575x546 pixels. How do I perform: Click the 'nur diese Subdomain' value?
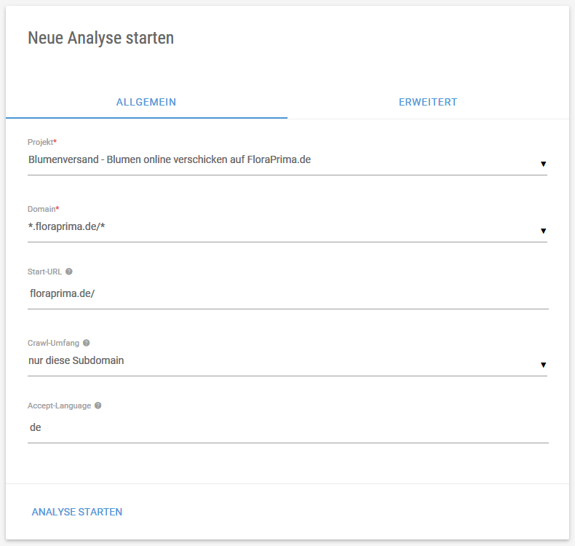[x=76, y=360]
